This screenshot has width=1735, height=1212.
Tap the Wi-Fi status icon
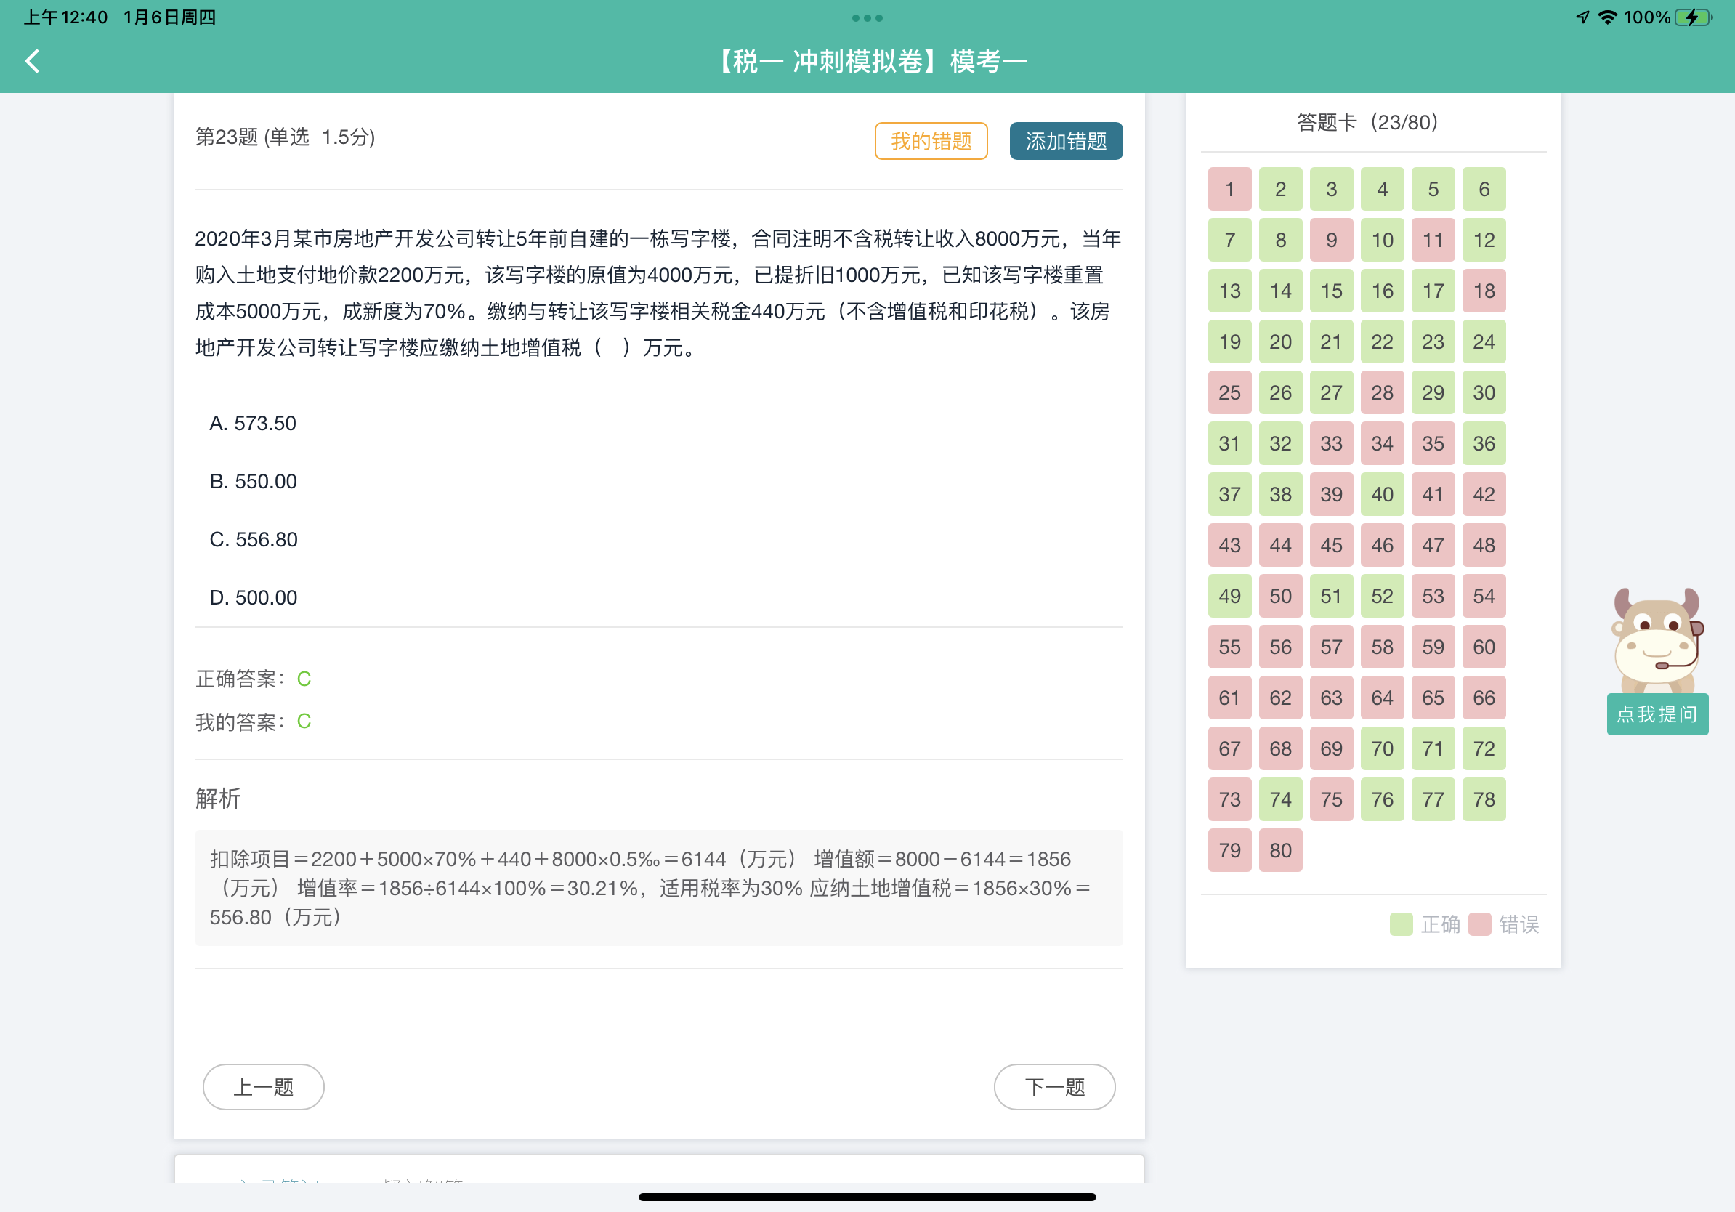click(x=1607, y=17)
